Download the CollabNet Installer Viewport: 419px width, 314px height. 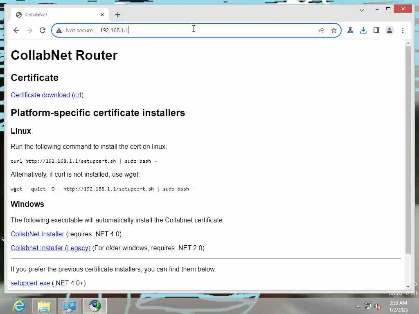tap(37, 234)
